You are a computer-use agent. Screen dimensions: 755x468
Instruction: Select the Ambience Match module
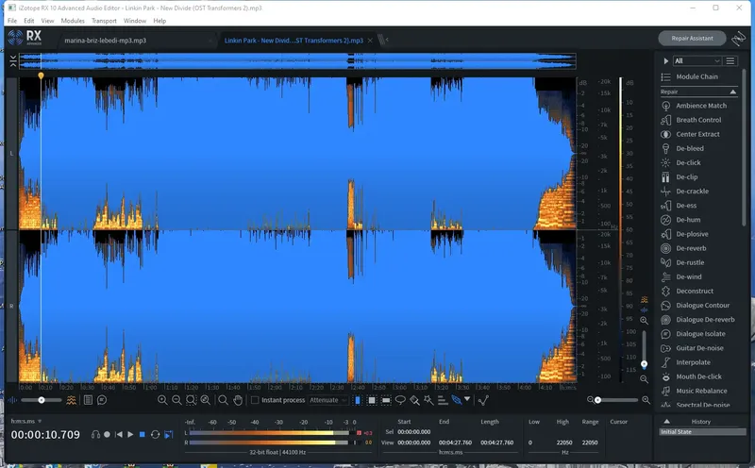click(x=700, y=106)
